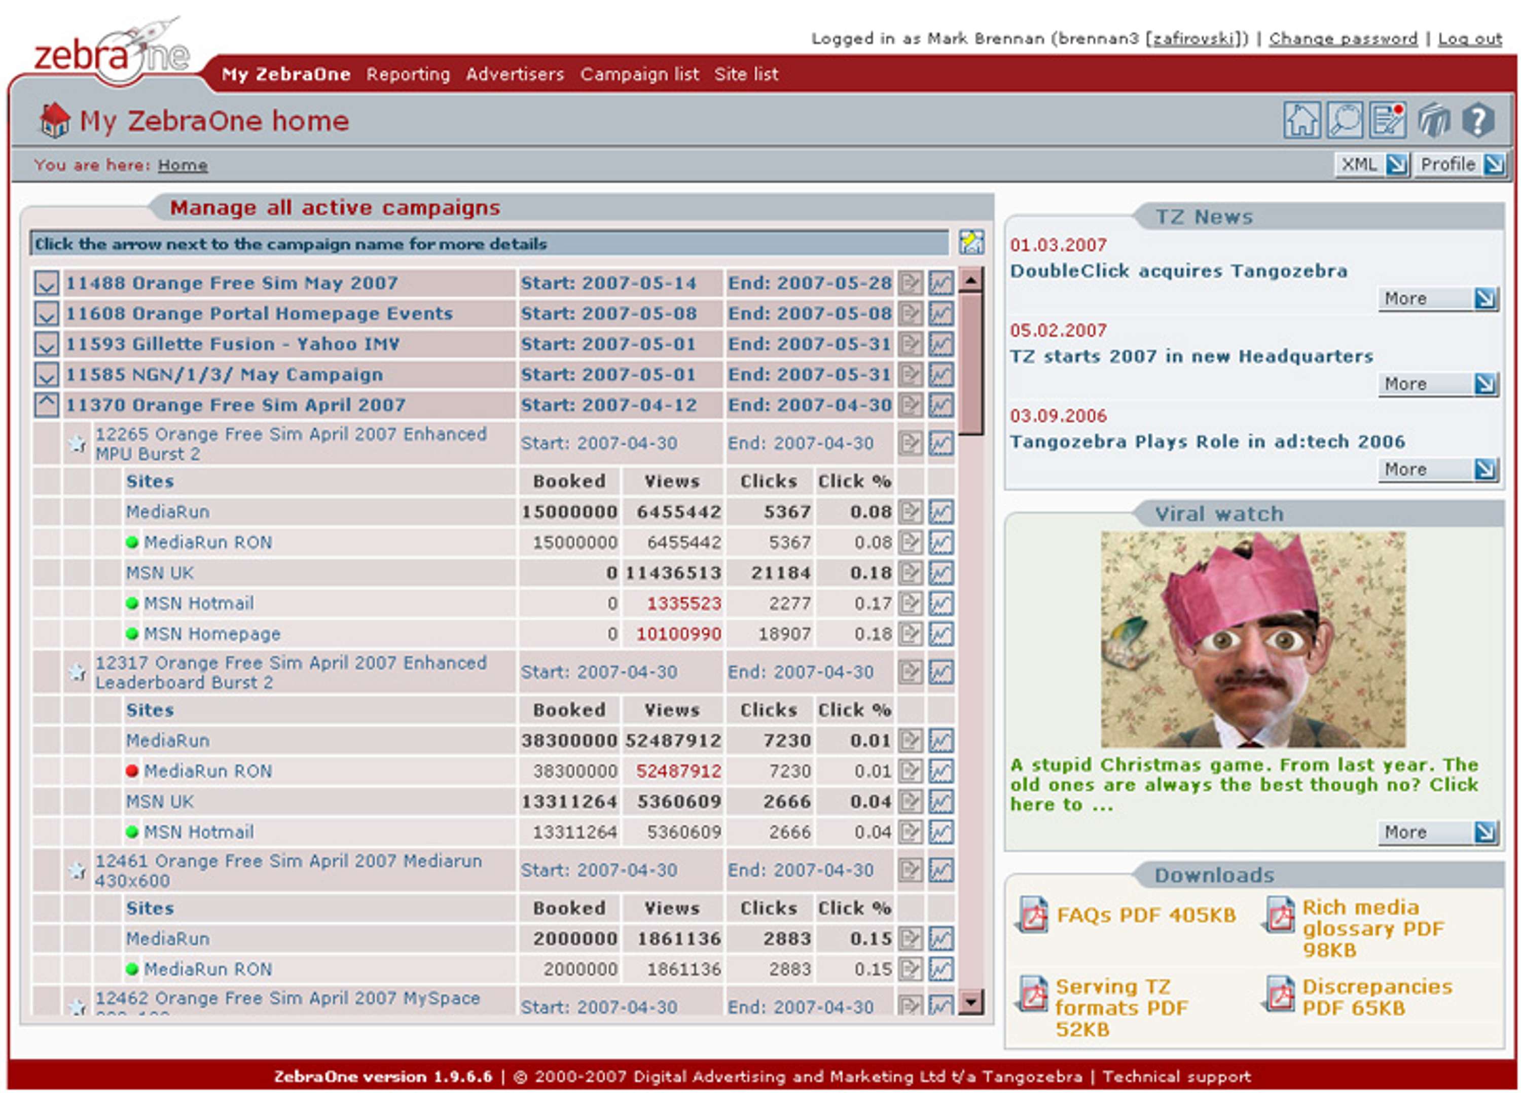This screenshot has width=1521, height=1093.
Task: Open My ZebraOne menu item
Action: pos(286,74)
